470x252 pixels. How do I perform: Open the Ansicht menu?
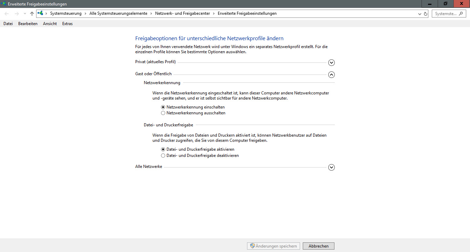pos(50,24)
